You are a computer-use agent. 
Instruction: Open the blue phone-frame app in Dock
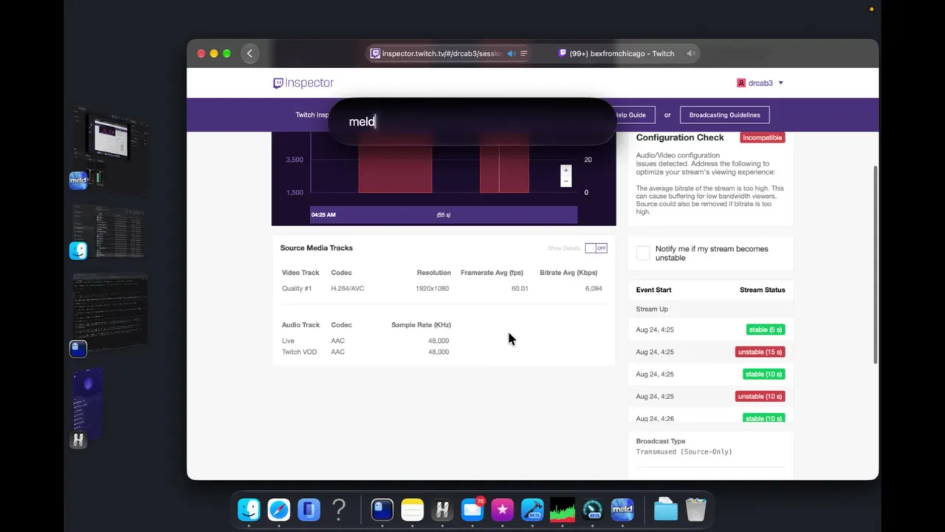coord(309,510)
